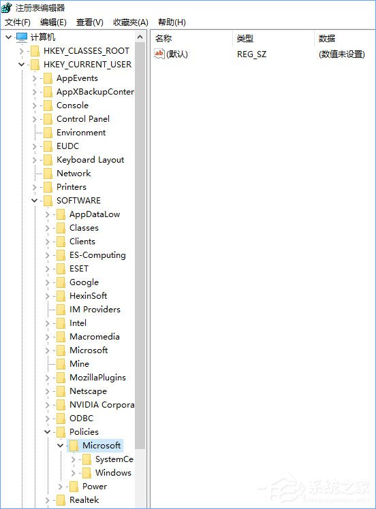This screenshot has height=509, width=376.
Task: Click the IM Providers folder icon
Action: pyautogui.click(x=61, y=310)
